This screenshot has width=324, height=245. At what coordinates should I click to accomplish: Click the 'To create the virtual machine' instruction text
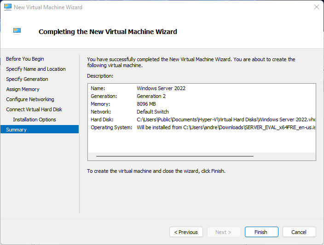(x=156, y=171)
